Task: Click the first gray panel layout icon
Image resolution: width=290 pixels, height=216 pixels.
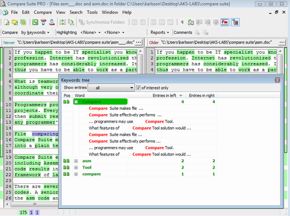Action: click(199, 22)
